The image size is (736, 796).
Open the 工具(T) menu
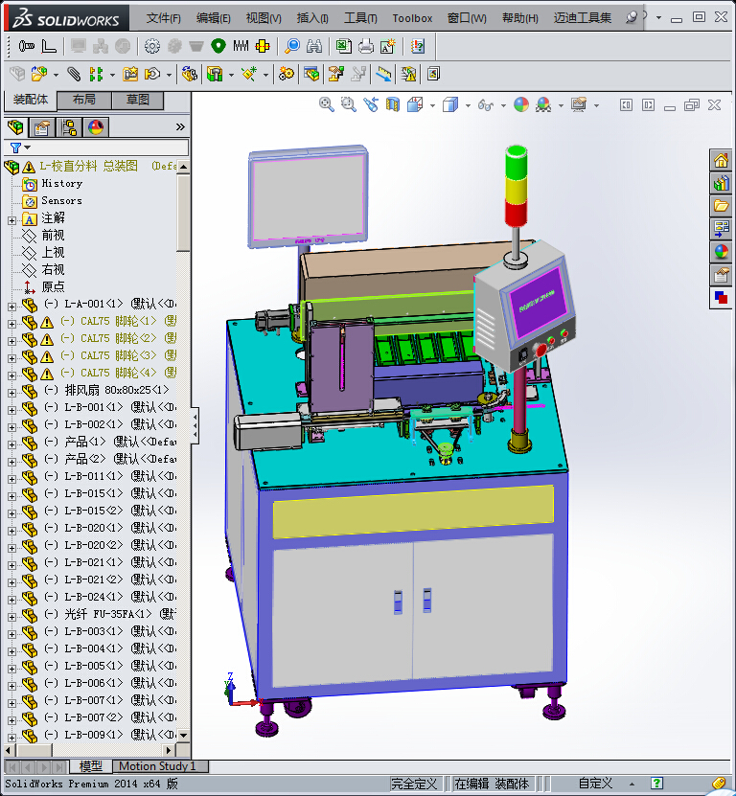click(x=360, y=18)
